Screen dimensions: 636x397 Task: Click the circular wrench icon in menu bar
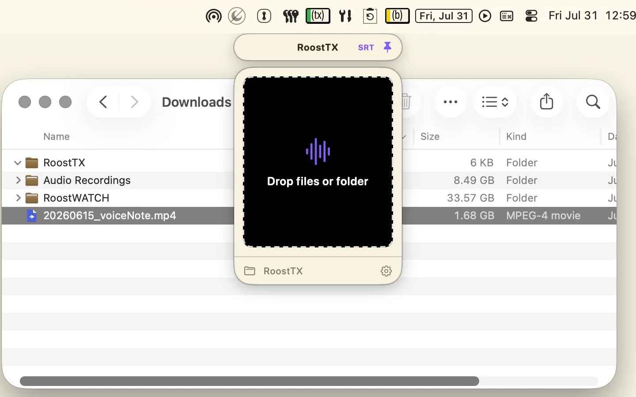click(x=237, y=16)
